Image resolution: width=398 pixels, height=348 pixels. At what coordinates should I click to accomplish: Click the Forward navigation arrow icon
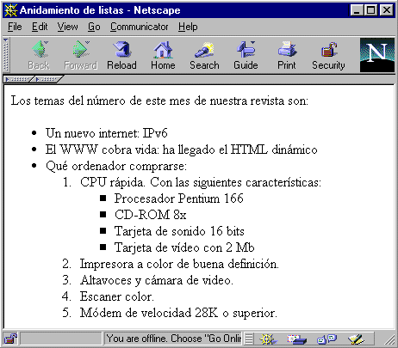click(81, 49)
